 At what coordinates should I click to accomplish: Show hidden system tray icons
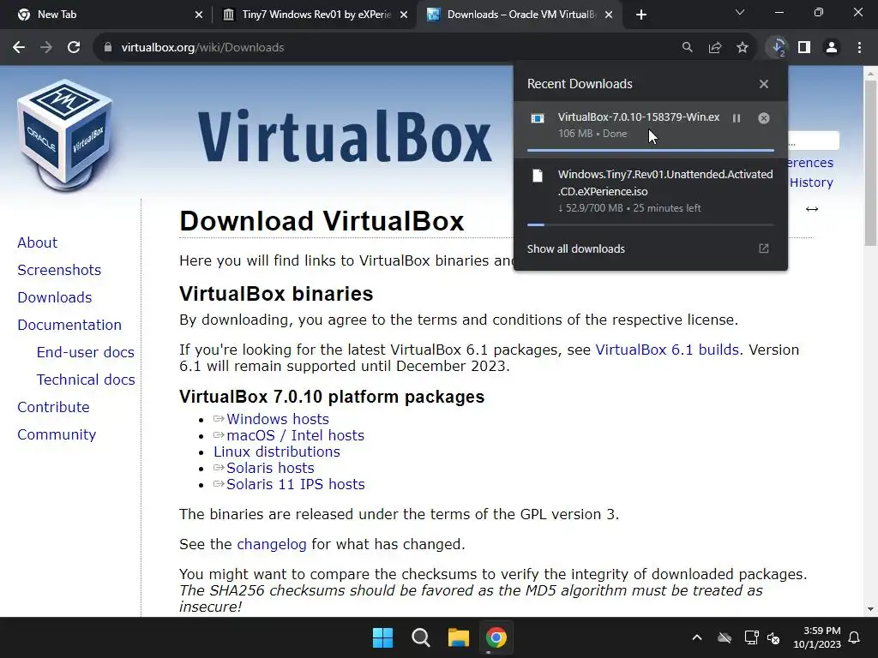tap(697, 637)
